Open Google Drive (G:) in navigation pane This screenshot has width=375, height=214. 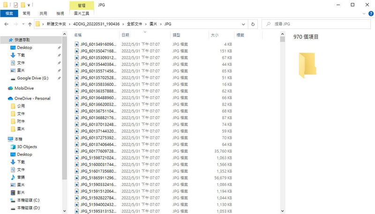click(32, 78)
